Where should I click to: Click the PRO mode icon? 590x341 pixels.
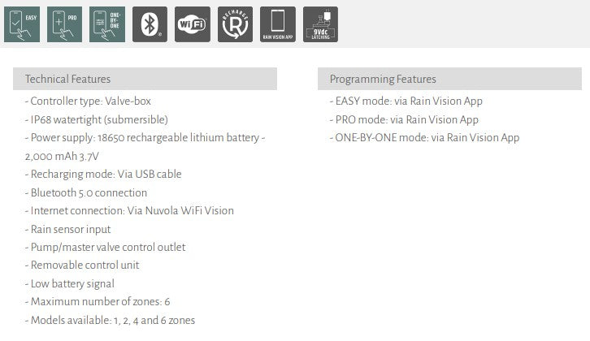tap(63, 24)
